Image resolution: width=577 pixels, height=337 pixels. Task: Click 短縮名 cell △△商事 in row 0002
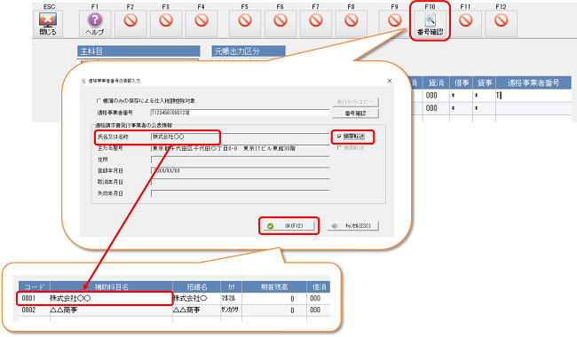(196, 310)
